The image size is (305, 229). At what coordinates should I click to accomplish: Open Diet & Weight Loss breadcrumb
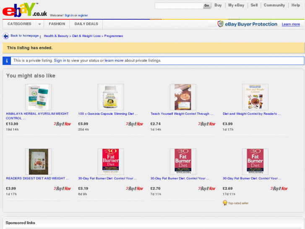86,36
